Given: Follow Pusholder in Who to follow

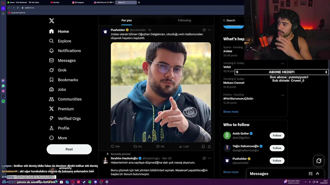Looking at the screenshot, I should 277,161.
